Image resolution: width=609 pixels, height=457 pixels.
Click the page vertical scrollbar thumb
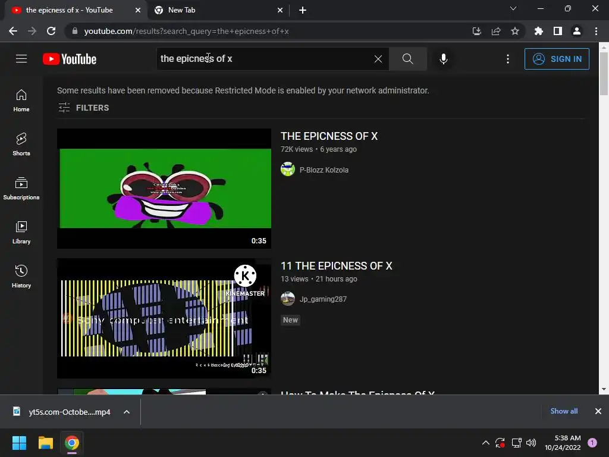click(604, 74)
